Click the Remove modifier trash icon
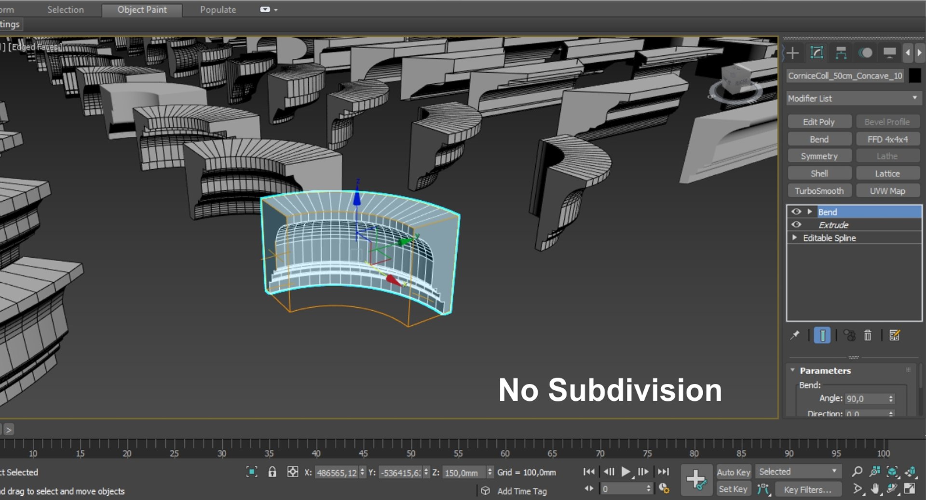926x500 pixels. [x=868, y=335]
